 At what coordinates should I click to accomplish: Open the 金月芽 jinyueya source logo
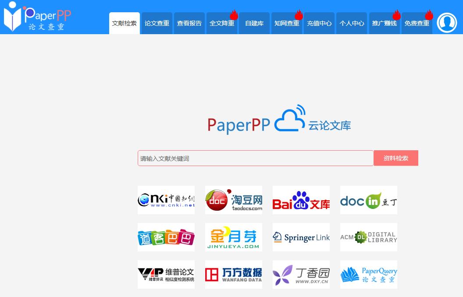[233, 237]
